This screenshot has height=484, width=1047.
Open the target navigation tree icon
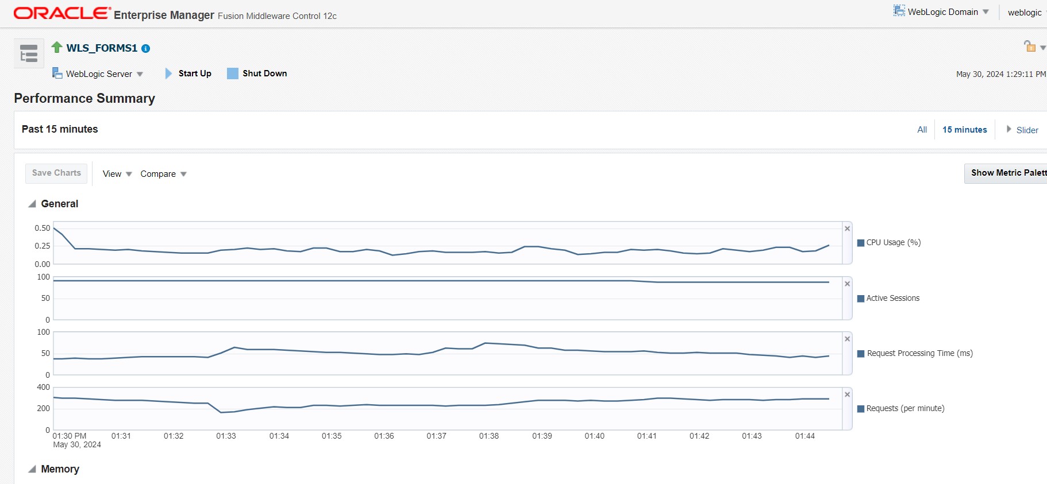coord(29,53)
